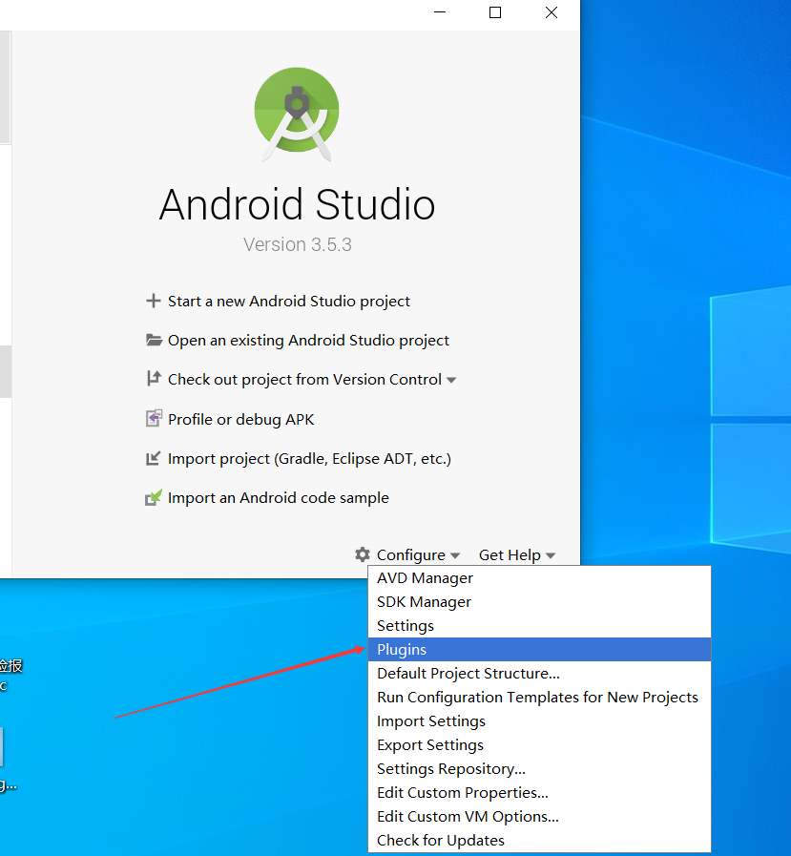Choose Profile or debug APK
791x856 pixels.
point(240,419)
